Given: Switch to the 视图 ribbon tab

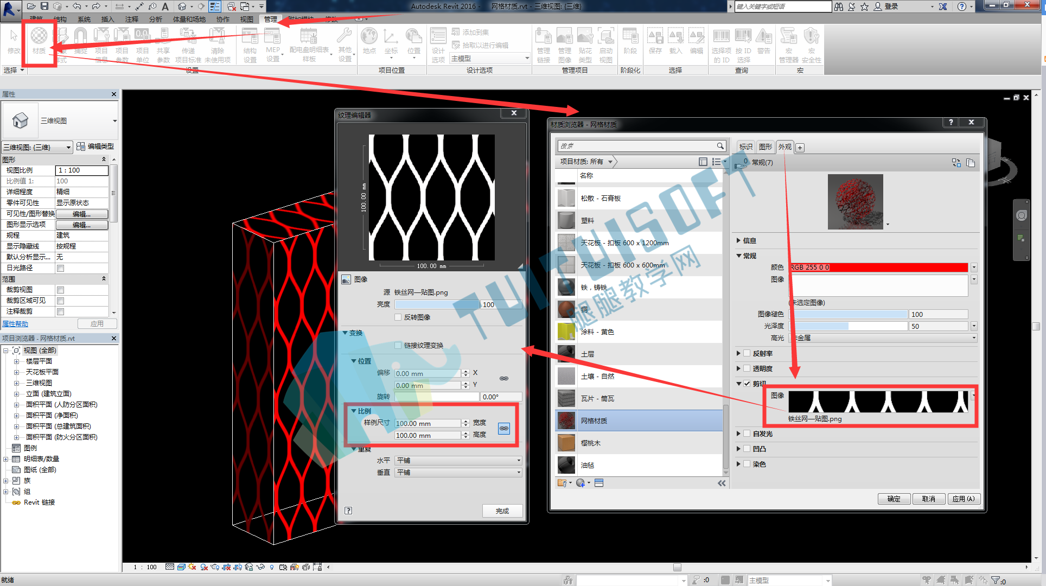Looking at the screenshot, I should click(247, 19).
